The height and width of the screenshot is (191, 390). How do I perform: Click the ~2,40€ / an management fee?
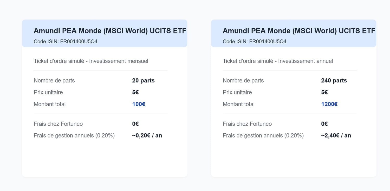[336, 135]
